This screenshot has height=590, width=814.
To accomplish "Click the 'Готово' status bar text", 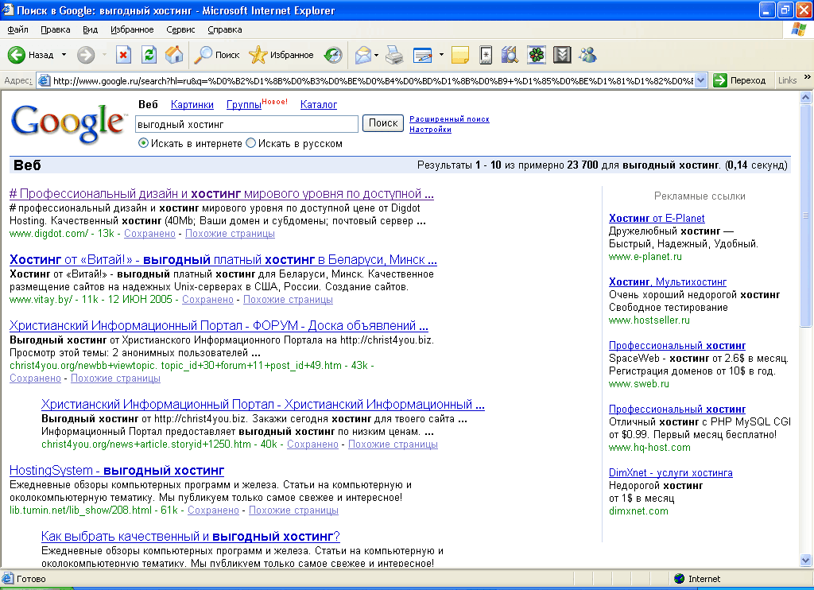I will tap(31, 579).
